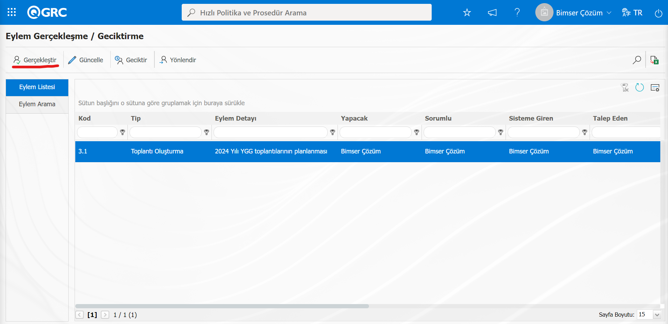Click the horizontal grid scrollbar
668x324 pixels.
[222, 306]
